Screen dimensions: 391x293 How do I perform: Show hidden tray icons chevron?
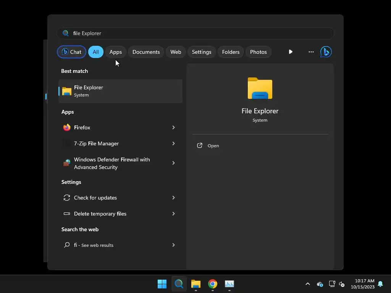(308, 284)
